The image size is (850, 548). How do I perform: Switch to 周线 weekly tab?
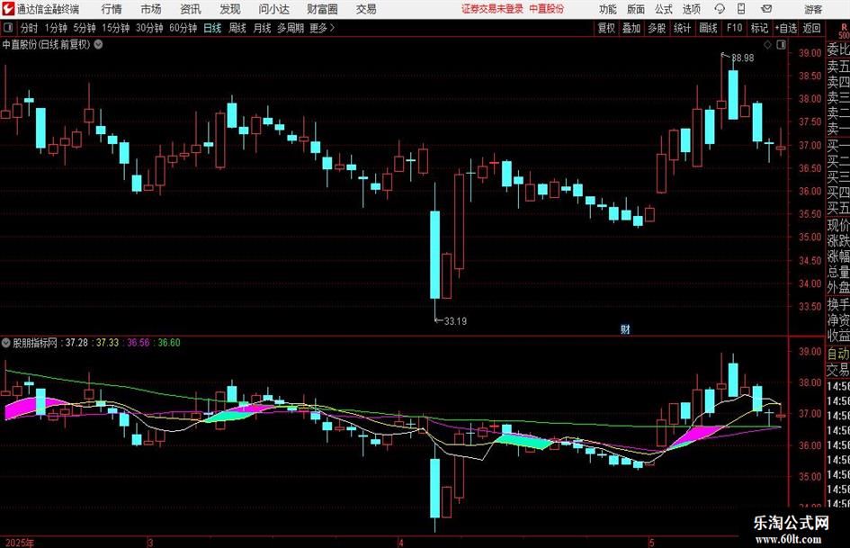tap(237, 28)
